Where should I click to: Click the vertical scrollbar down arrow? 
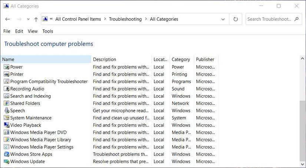303,164
